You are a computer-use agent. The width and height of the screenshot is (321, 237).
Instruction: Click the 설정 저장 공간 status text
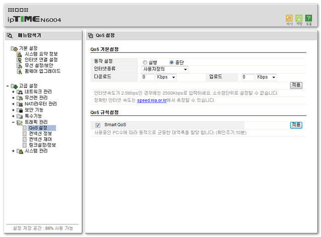coord(43,228)
